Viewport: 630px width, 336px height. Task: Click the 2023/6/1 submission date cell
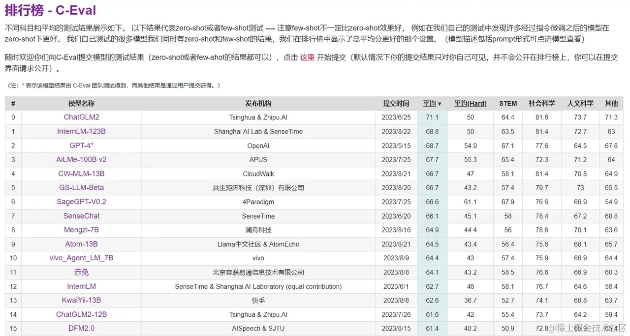[x=396, y=286]
